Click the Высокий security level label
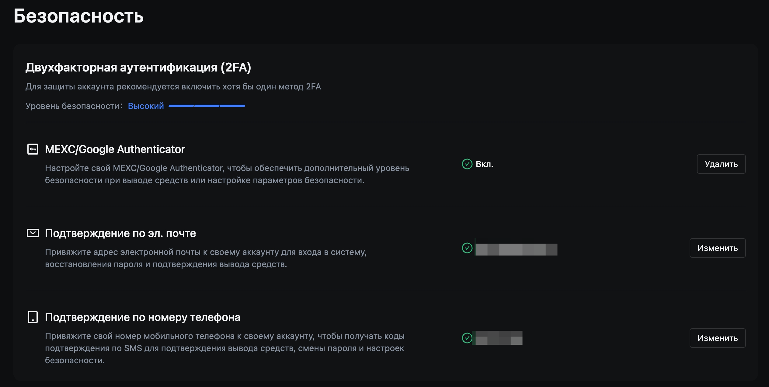Screen dimensions: 769x387 pyautogui.click(x=146, y=106)
